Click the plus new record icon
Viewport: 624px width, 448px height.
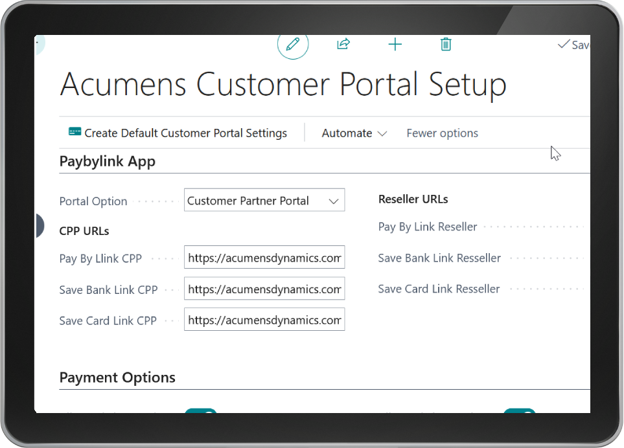click(x=395, y=44)
